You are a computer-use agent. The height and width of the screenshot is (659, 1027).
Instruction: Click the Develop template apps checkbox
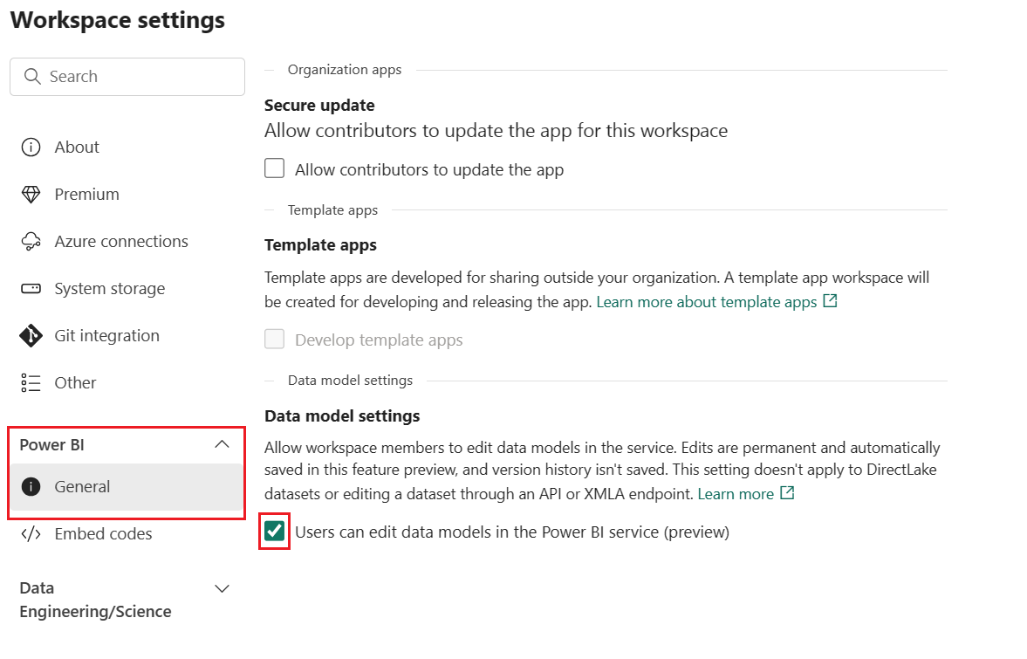pos(274,340)
